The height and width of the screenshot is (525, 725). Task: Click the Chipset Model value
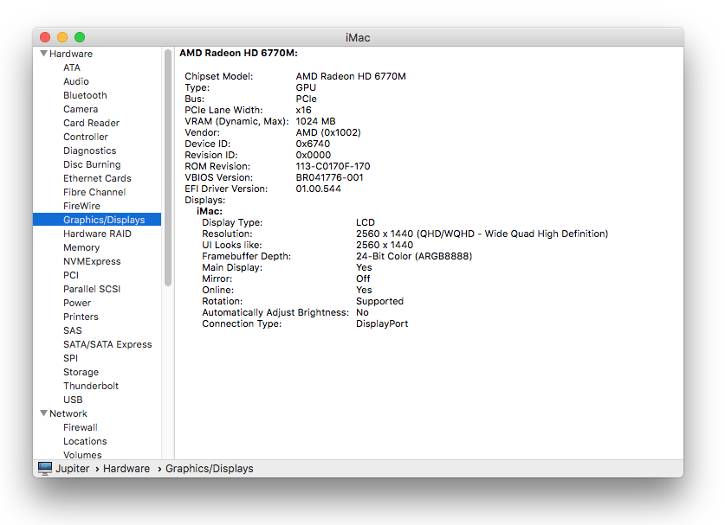click(x=351, y=76)
